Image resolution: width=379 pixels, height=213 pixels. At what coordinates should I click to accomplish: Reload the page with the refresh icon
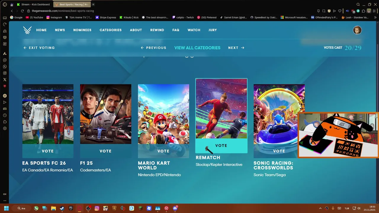click(22, 11)
